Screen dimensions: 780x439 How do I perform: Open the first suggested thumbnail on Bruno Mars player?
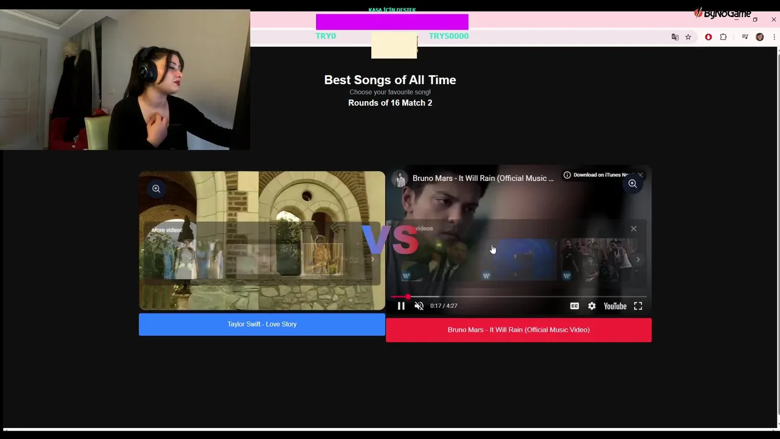coord(438,260)
